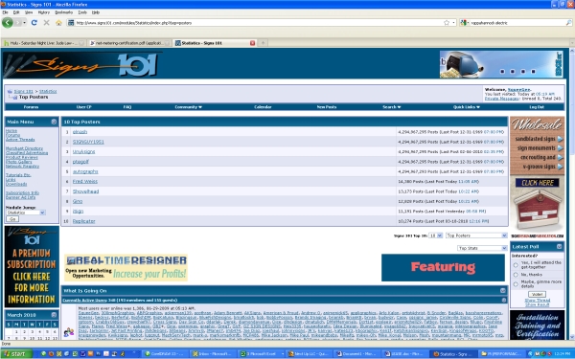This screenshot has height=359, width=575.
Task: Open the Community navigation menu
Action: pyautogui.click(x=189, y=107)
